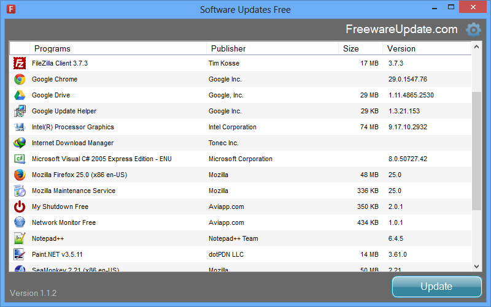This screenshot has height=307, width=491.
Task: Click the Notepad++ Team publisher cell
Action: [233, 238]
